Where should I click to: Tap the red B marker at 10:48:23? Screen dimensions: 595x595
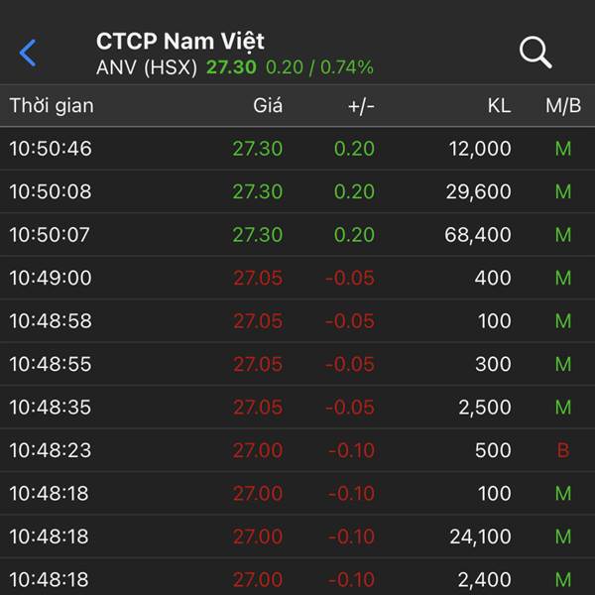pyautogui.click(x=563, y=450)
